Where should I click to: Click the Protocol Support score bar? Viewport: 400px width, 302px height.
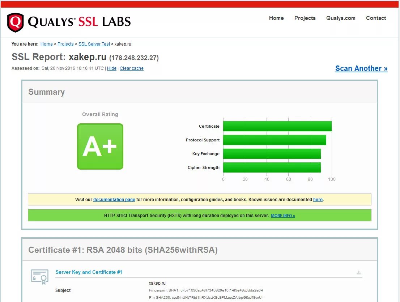(275, 140)
